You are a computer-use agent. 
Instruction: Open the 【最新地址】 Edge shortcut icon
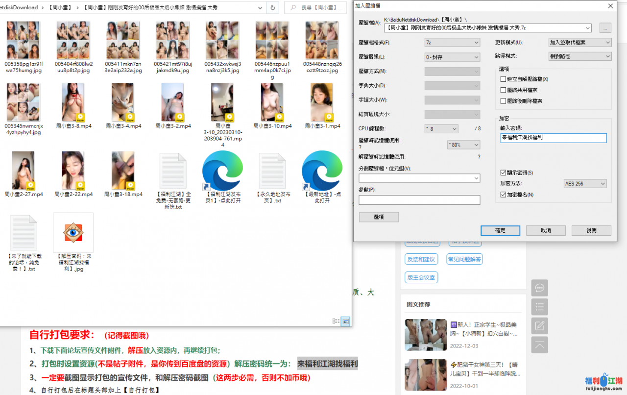click(x=322, y=171)
